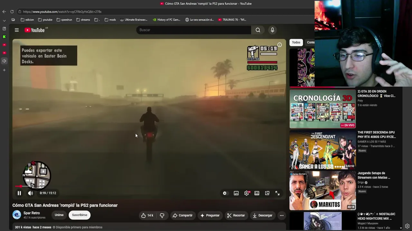This screenshot has width=412, height=231.
Task: Open the speedrun bookmarks folder
Action: click(x=64, y=20)
